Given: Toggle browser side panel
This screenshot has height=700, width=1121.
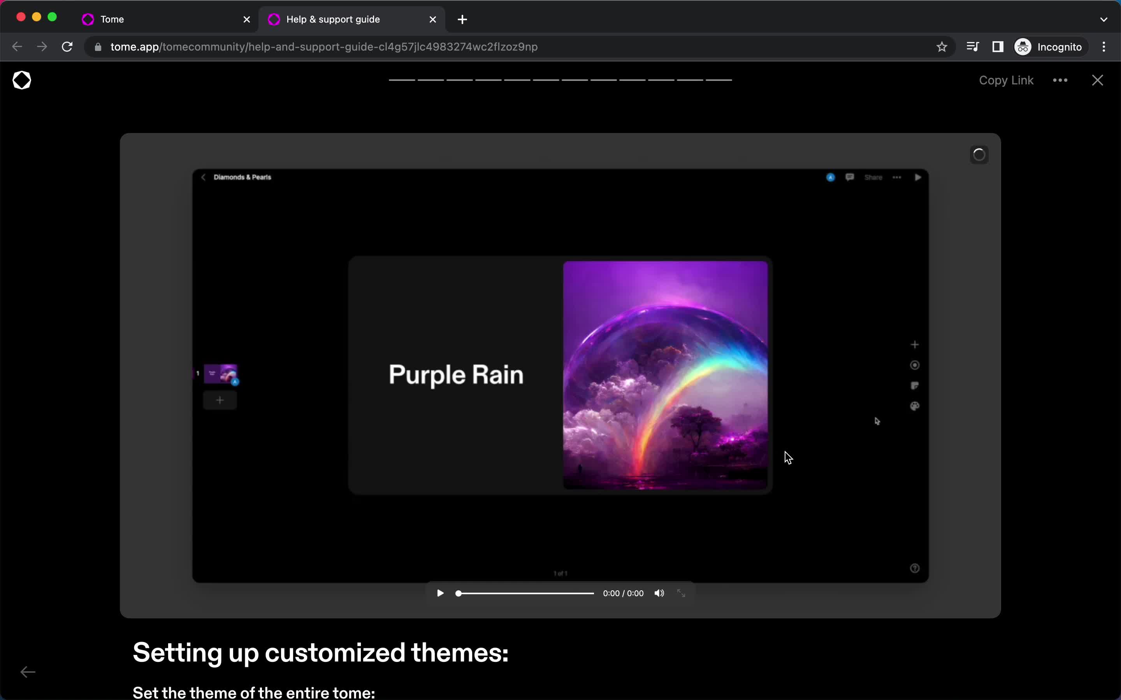Looking at the screenshot, I should point(997,47).
